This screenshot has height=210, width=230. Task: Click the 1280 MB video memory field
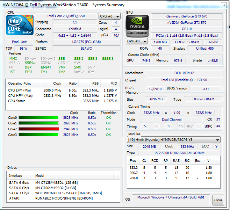click(160, 42)
